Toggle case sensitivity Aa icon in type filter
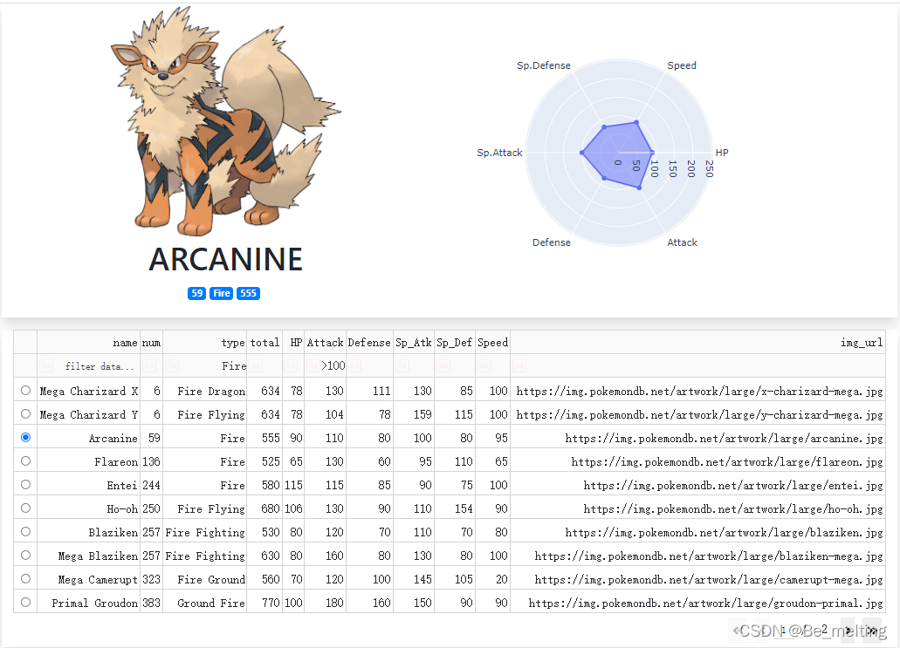This screenshot has height=648, width=900. coord(172,365)
